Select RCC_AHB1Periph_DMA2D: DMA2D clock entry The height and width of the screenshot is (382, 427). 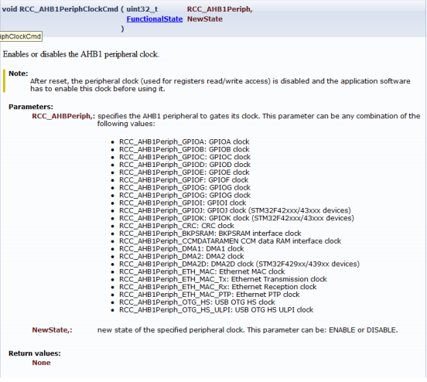tap(239, 264)
